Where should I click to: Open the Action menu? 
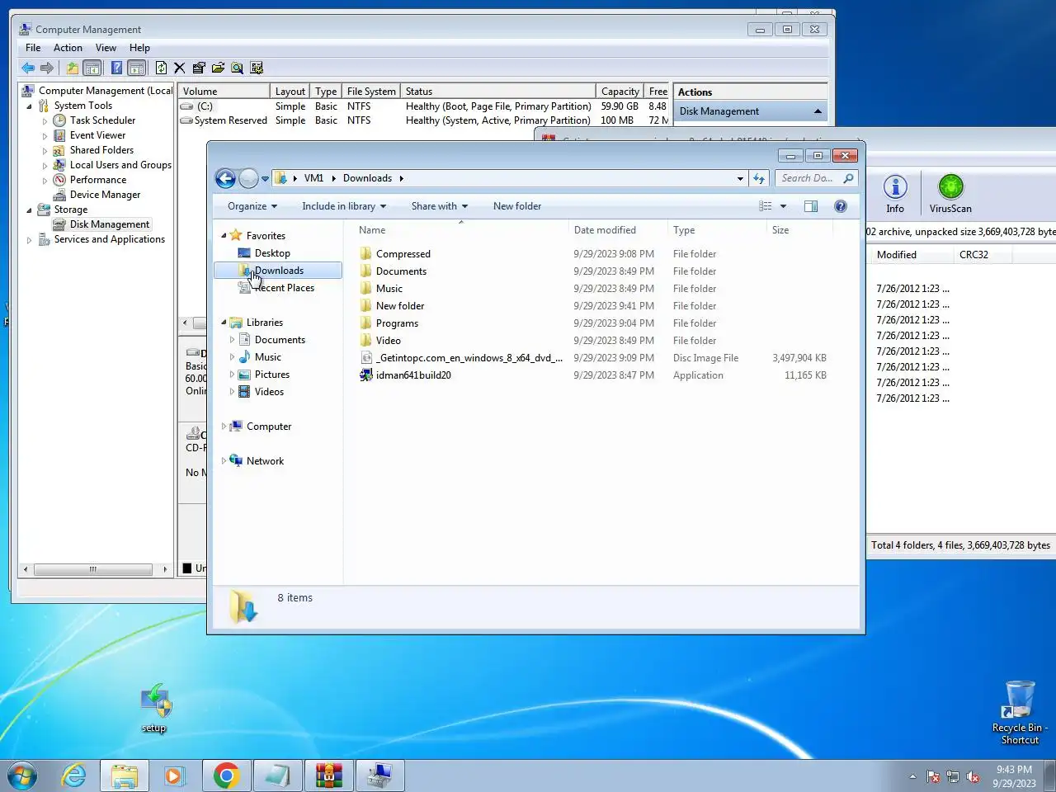click(68, 48)
